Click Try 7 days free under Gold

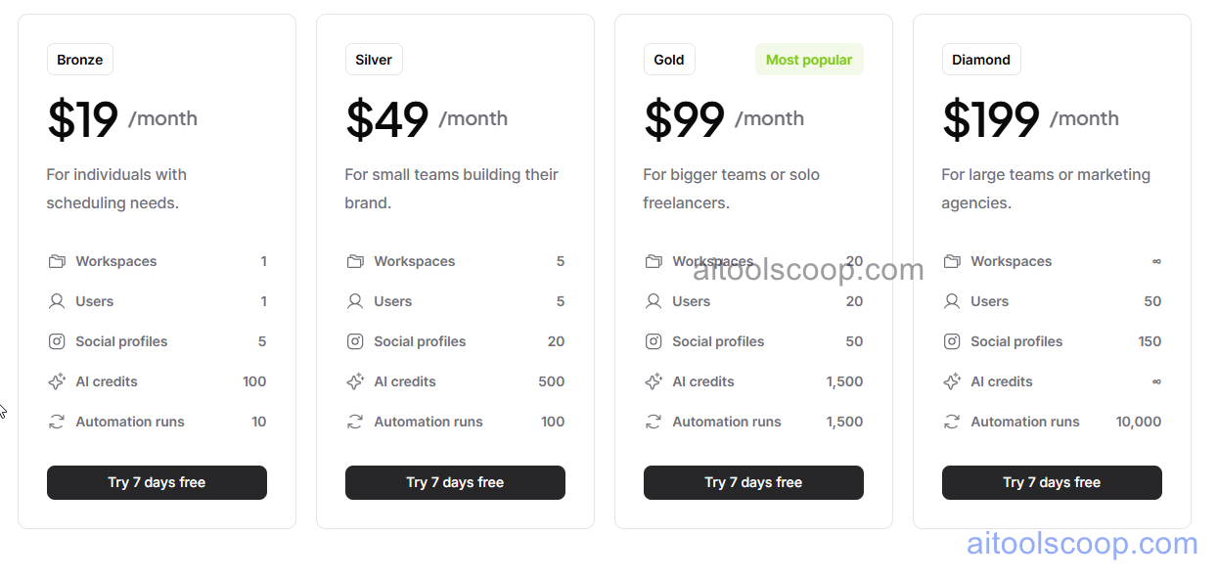pyautogui.click(x=753, y=482)
